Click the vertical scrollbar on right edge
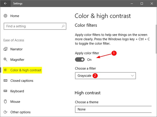Screen dimensions: 157x117 156,39
